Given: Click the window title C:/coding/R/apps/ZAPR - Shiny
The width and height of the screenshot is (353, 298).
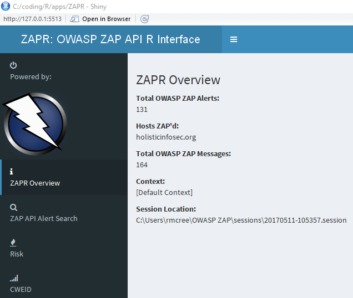Looking at the screenshot, I should pyautogui.click(x=59, y=7).
